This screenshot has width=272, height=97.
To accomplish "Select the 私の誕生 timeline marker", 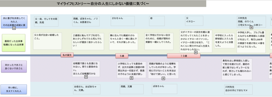I will coord(67,55).
